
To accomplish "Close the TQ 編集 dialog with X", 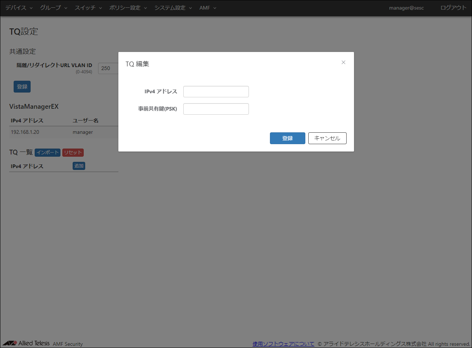I will pos(343,62).
